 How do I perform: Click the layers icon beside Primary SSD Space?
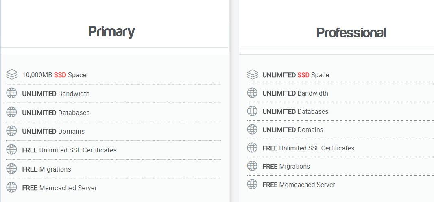pos(12,75)
